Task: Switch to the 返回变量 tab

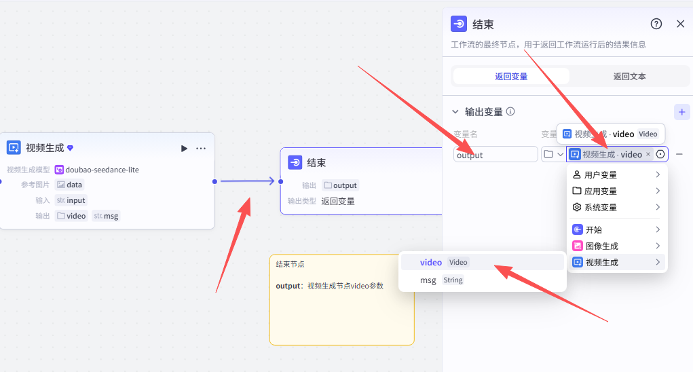Action: (511, 76)
